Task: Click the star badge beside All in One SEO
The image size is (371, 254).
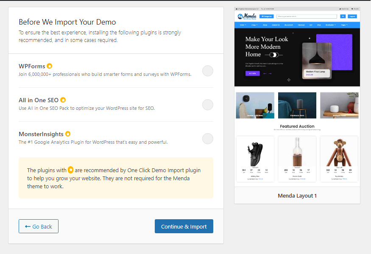Action: (x=63, y=100)
